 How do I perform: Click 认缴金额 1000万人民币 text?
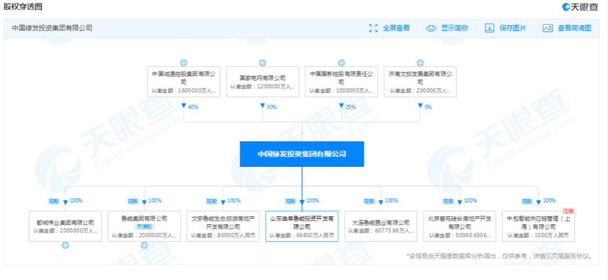pyautogui.click(x=538, y=235)
